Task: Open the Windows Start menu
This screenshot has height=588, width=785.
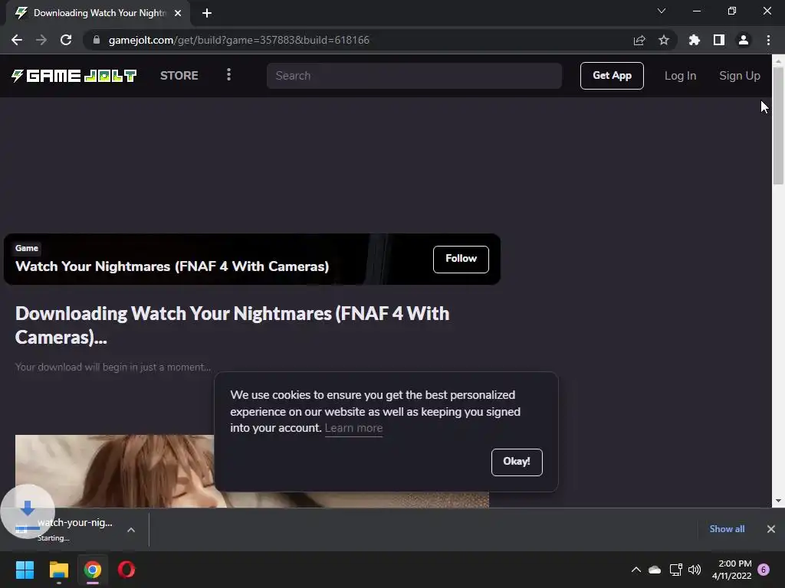Action: coord(25,570)
